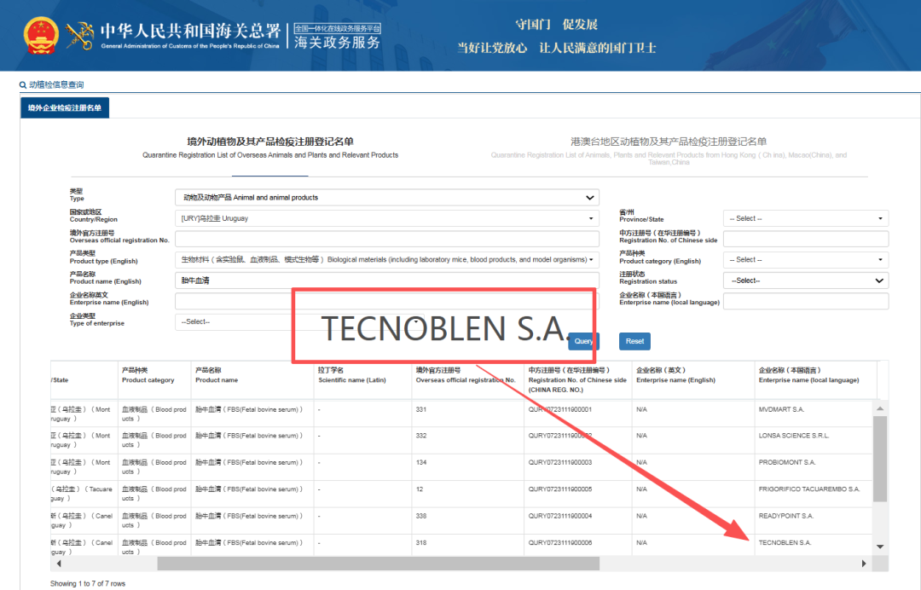Viewport: 921px width, 590px height.
Task: Click registration number QURY0723111900005
Action: point(559,489)
